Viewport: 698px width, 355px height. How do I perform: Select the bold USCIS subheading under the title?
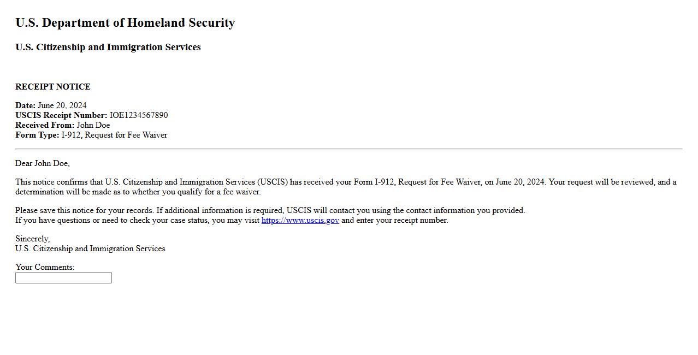pos(108,48)
